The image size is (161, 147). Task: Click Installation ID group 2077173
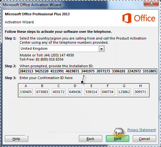pos(103,71)
